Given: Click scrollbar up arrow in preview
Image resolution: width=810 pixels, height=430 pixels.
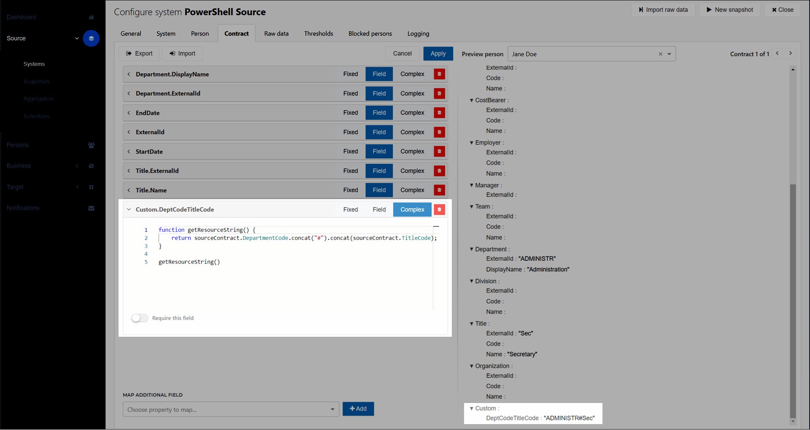Looking at the screenshot, I should (793, 70).
